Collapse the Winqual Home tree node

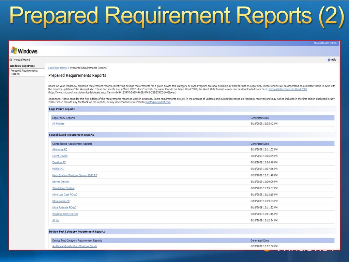click(11, 60)
